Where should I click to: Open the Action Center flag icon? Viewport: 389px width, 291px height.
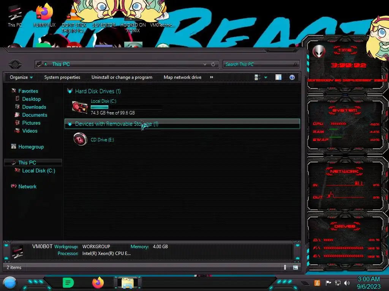tap(328, 283)
